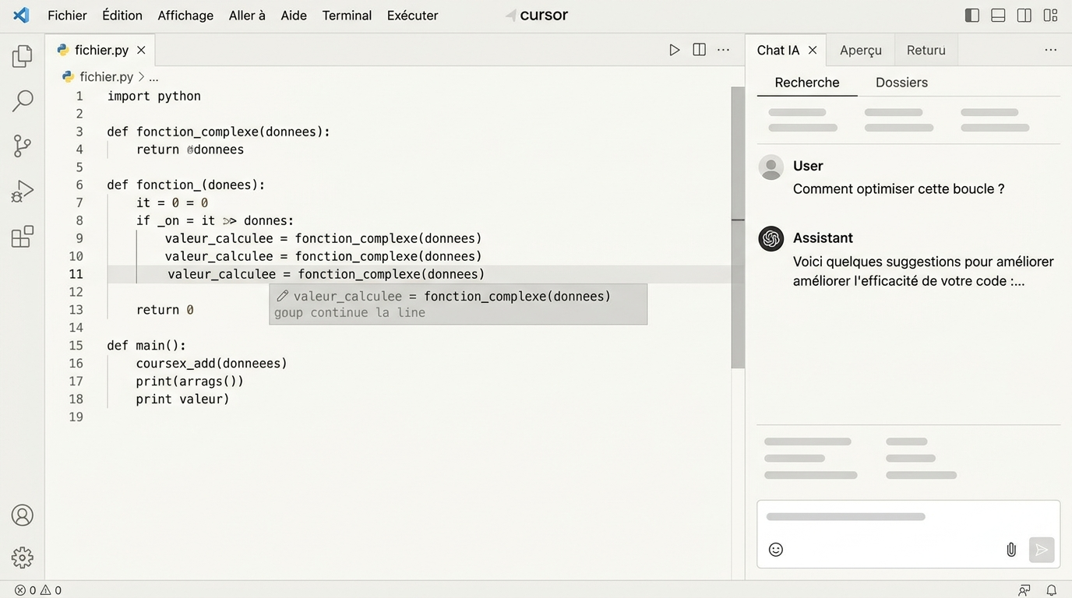
Task: Toggle bottom panel layout icon
Action: point(998,16)
